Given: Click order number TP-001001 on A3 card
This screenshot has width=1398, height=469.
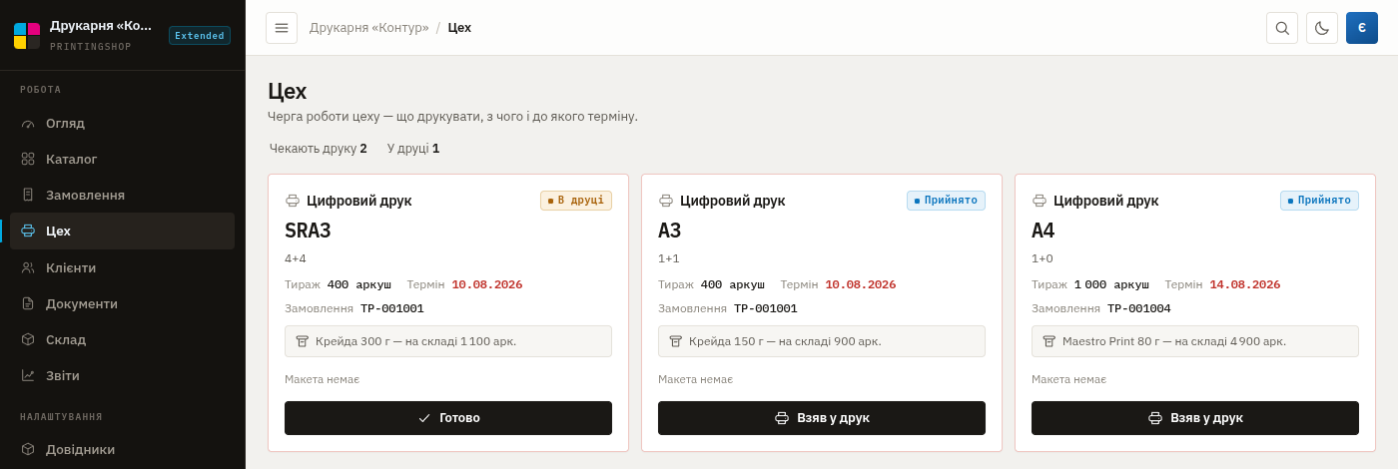Looking at the screenshot, I should [766, 309].
